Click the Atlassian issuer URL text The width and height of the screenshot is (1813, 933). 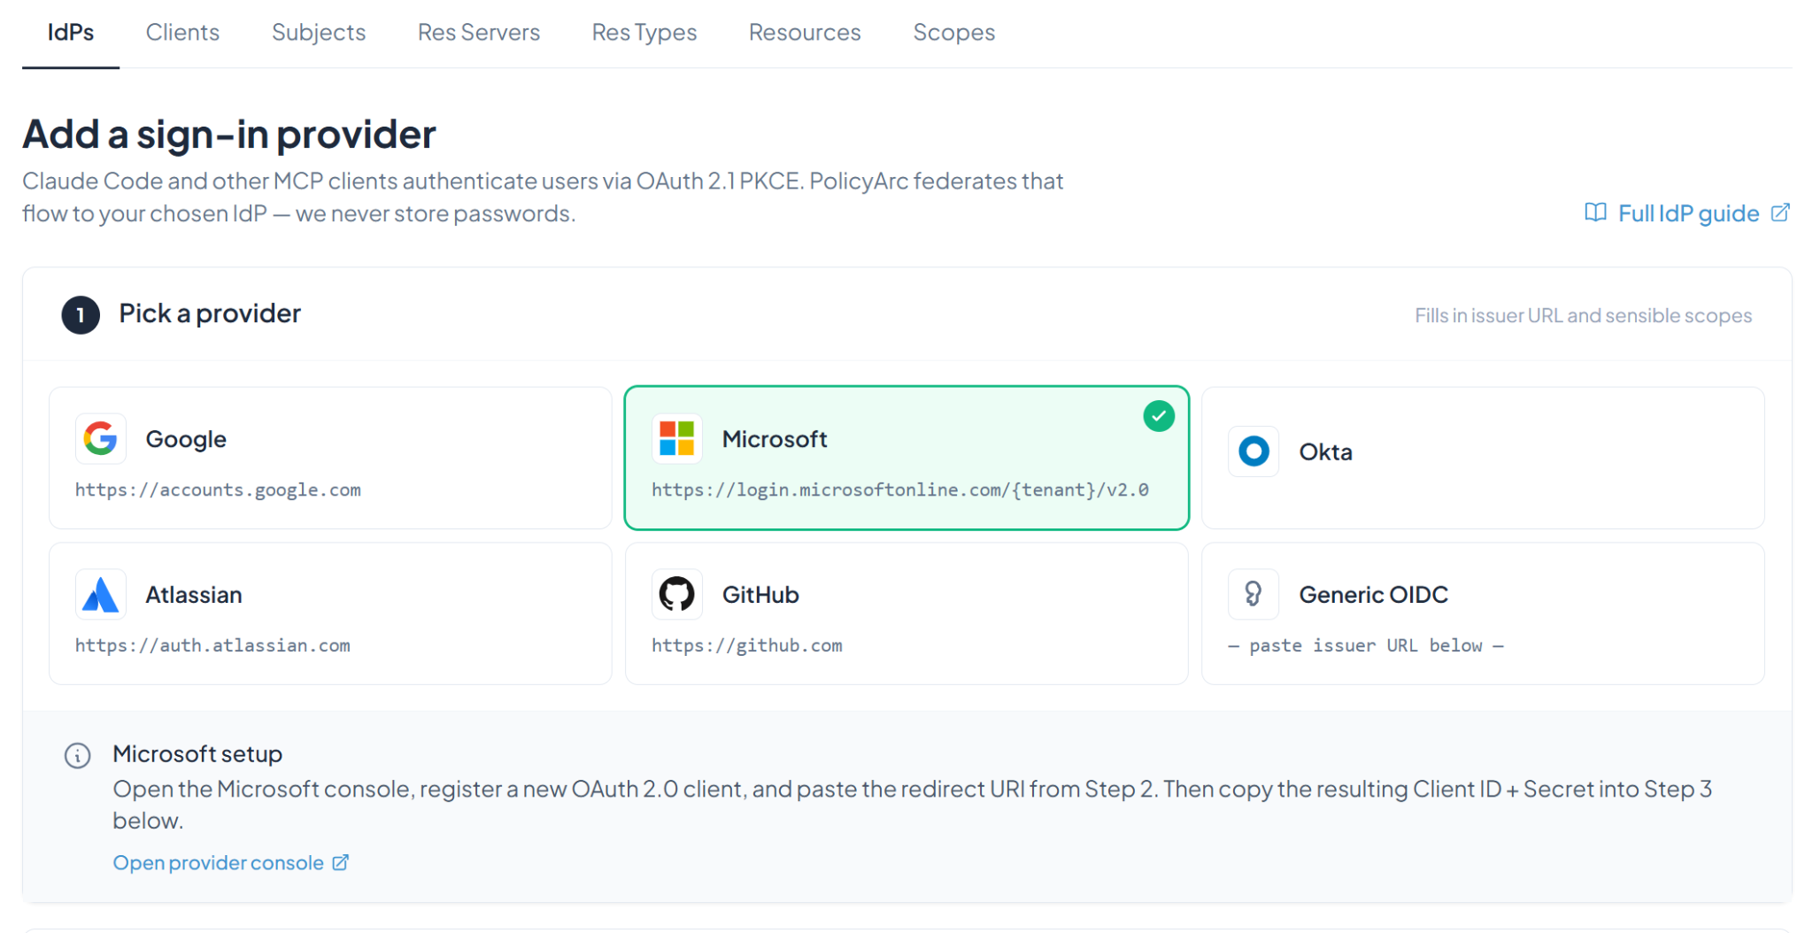(x=212, y=645)
